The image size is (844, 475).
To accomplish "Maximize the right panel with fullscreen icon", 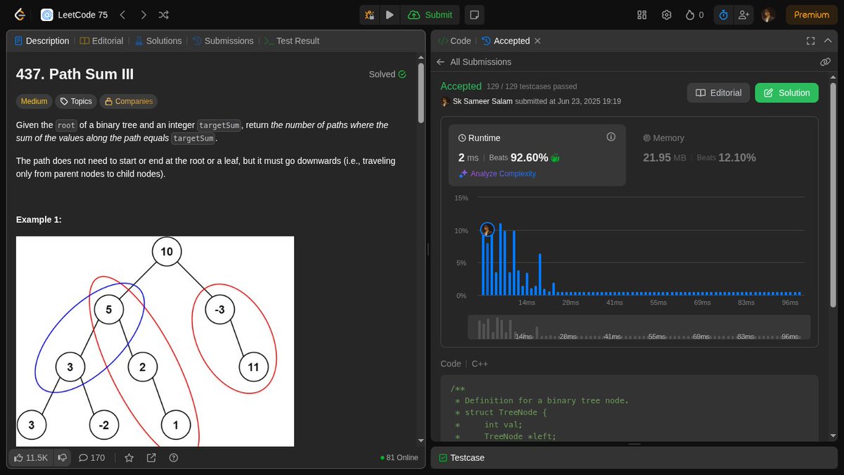I will (810, 41).
